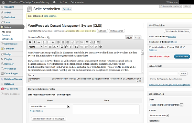Insert a custom character (Omega)
This screenshot has height=123, width=194.
[76, 47]
